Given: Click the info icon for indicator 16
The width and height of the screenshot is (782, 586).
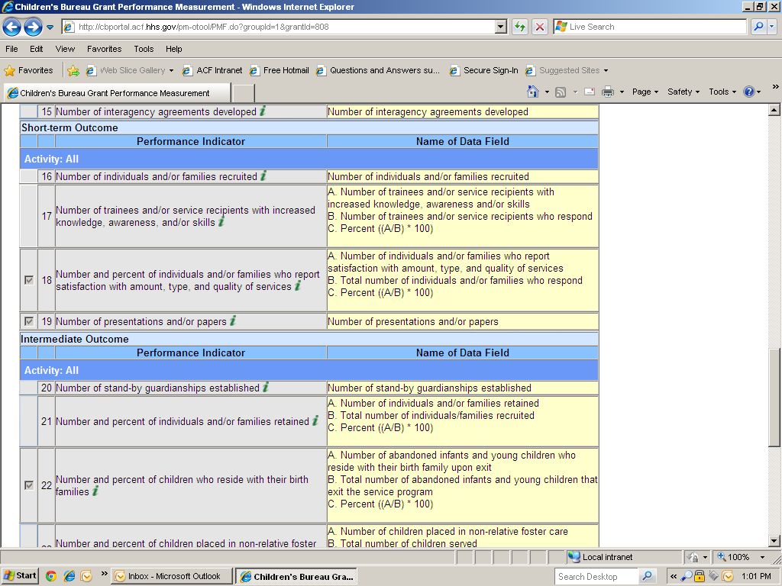Looking at the screenshot, I should tap(263, 176).
